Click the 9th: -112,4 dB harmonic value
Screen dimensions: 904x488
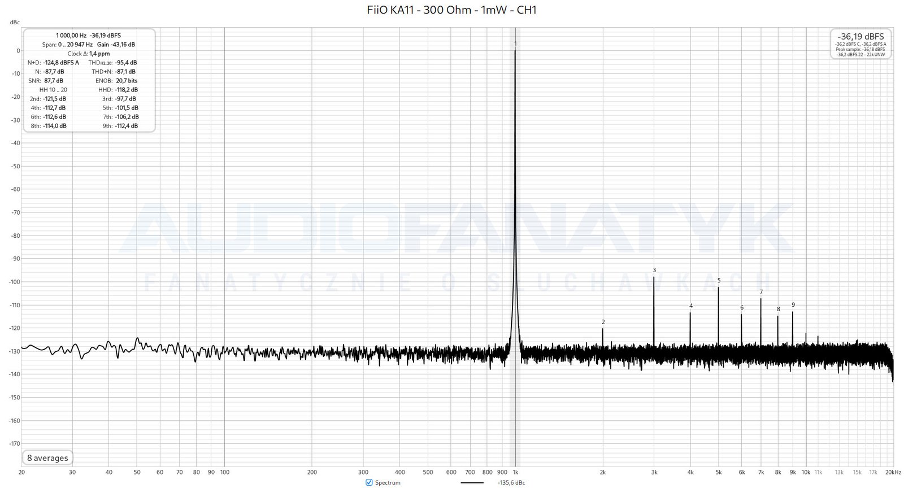pos(120,126)
